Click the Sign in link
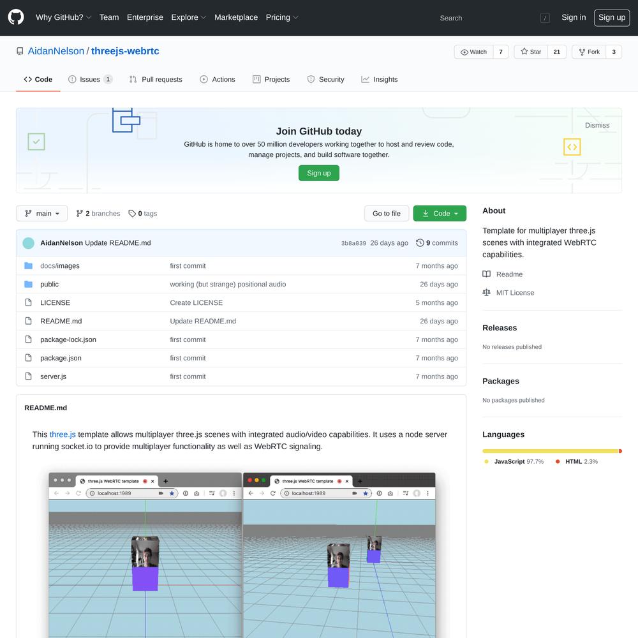Image resolution: width=638 pixels, height=638 pixels. pos(574,17)
